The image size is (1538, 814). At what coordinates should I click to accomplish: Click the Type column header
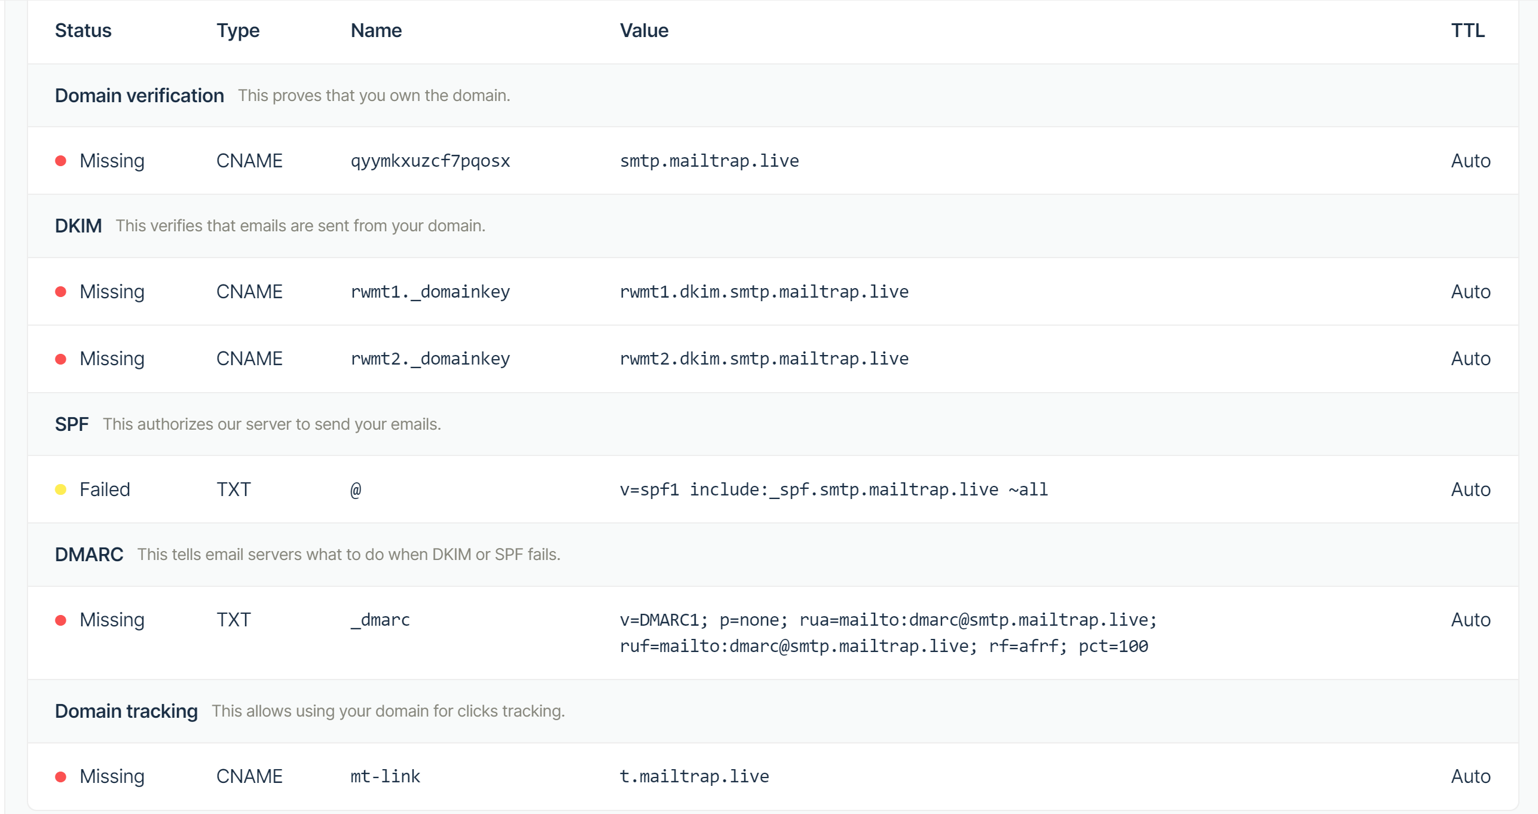pyautogui.click(x=238, y=30)
